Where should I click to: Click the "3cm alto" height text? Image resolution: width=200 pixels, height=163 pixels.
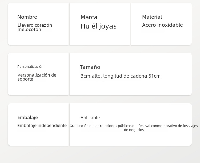[91, 76]
